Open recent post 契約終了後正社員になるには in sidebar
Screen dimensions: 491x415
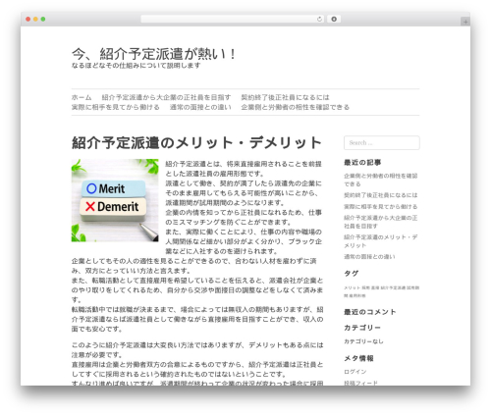pos(381,195)
